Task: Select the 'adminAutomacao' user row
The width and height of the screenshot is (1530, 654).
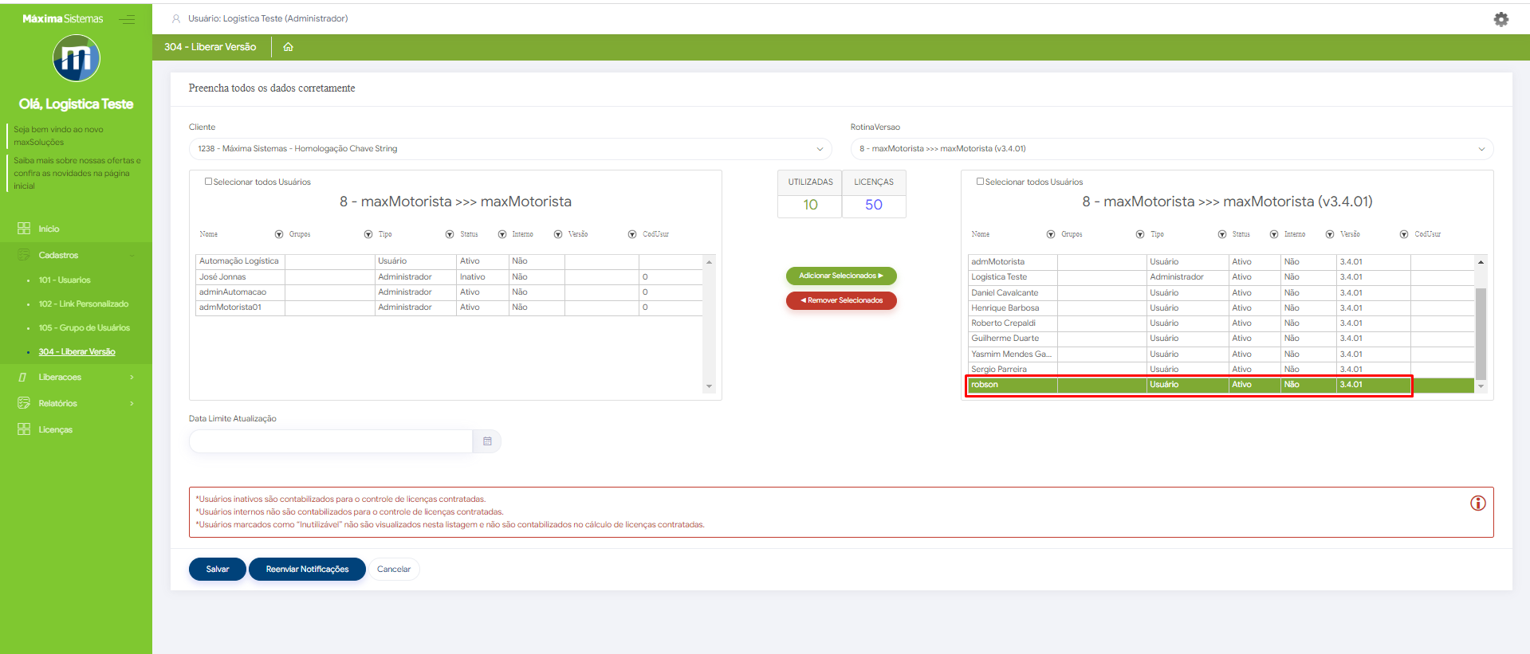Action: click(449, 292)
